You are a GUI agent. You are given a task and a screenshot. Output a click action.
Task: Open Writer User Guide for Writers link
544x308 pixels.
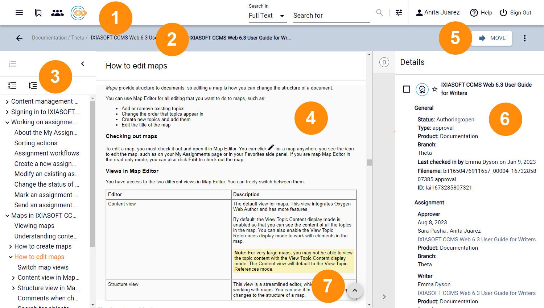[477, 293]
